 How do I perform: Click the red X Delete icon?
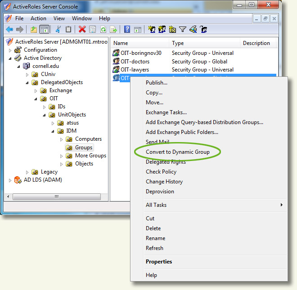coord(82,29)
